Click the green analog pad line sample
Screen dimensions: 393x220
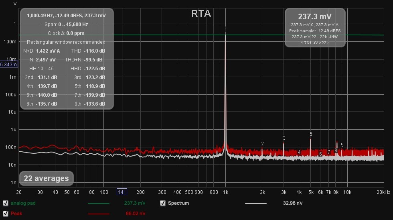pyautogui.click(x=99, y=204)
